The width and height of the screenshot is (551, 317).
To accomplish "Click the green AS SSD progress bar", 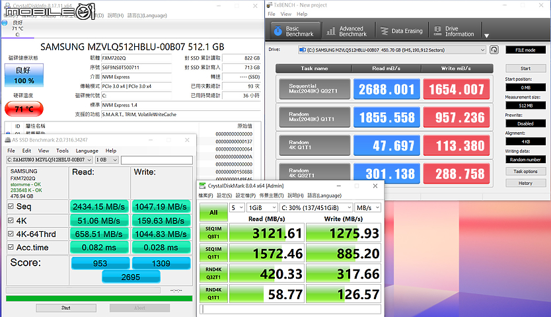I will pyautogui.click(x=99, y=299).
